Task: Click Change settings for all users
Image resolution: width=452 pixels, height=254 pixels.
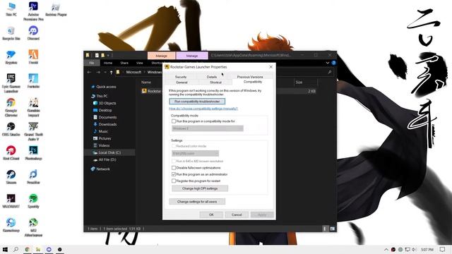Action: [x=197, y=202]
